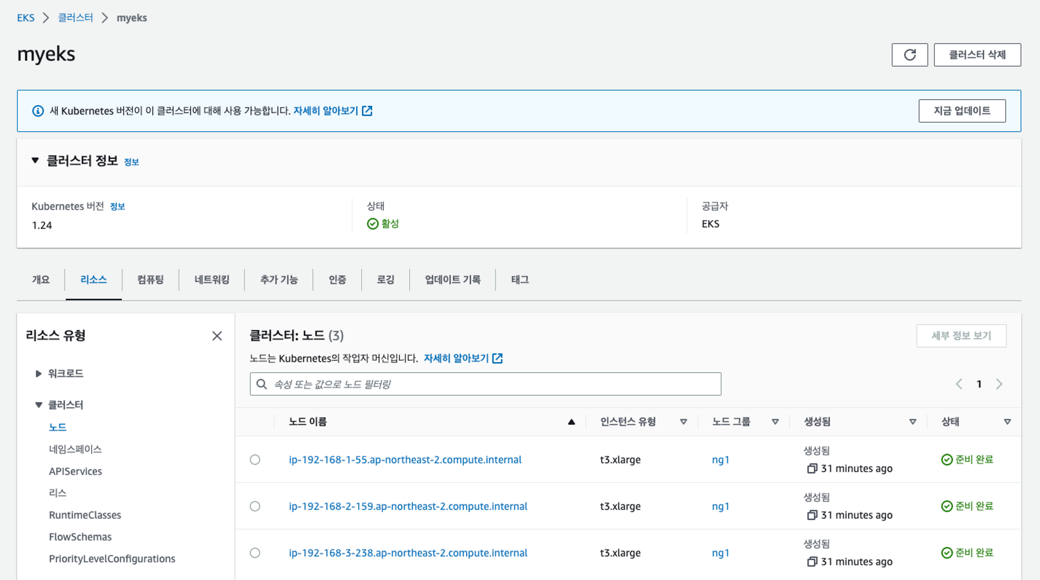1040x580 pixels.
Task: Open the instance type column sort dropdown
Action: click(x=683, y=422)
